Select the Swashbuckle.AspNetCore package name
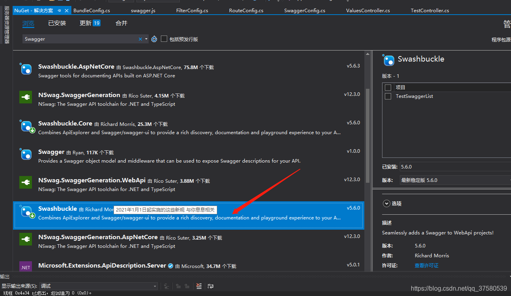Viewport: 511px width, 296px height. 76,67
